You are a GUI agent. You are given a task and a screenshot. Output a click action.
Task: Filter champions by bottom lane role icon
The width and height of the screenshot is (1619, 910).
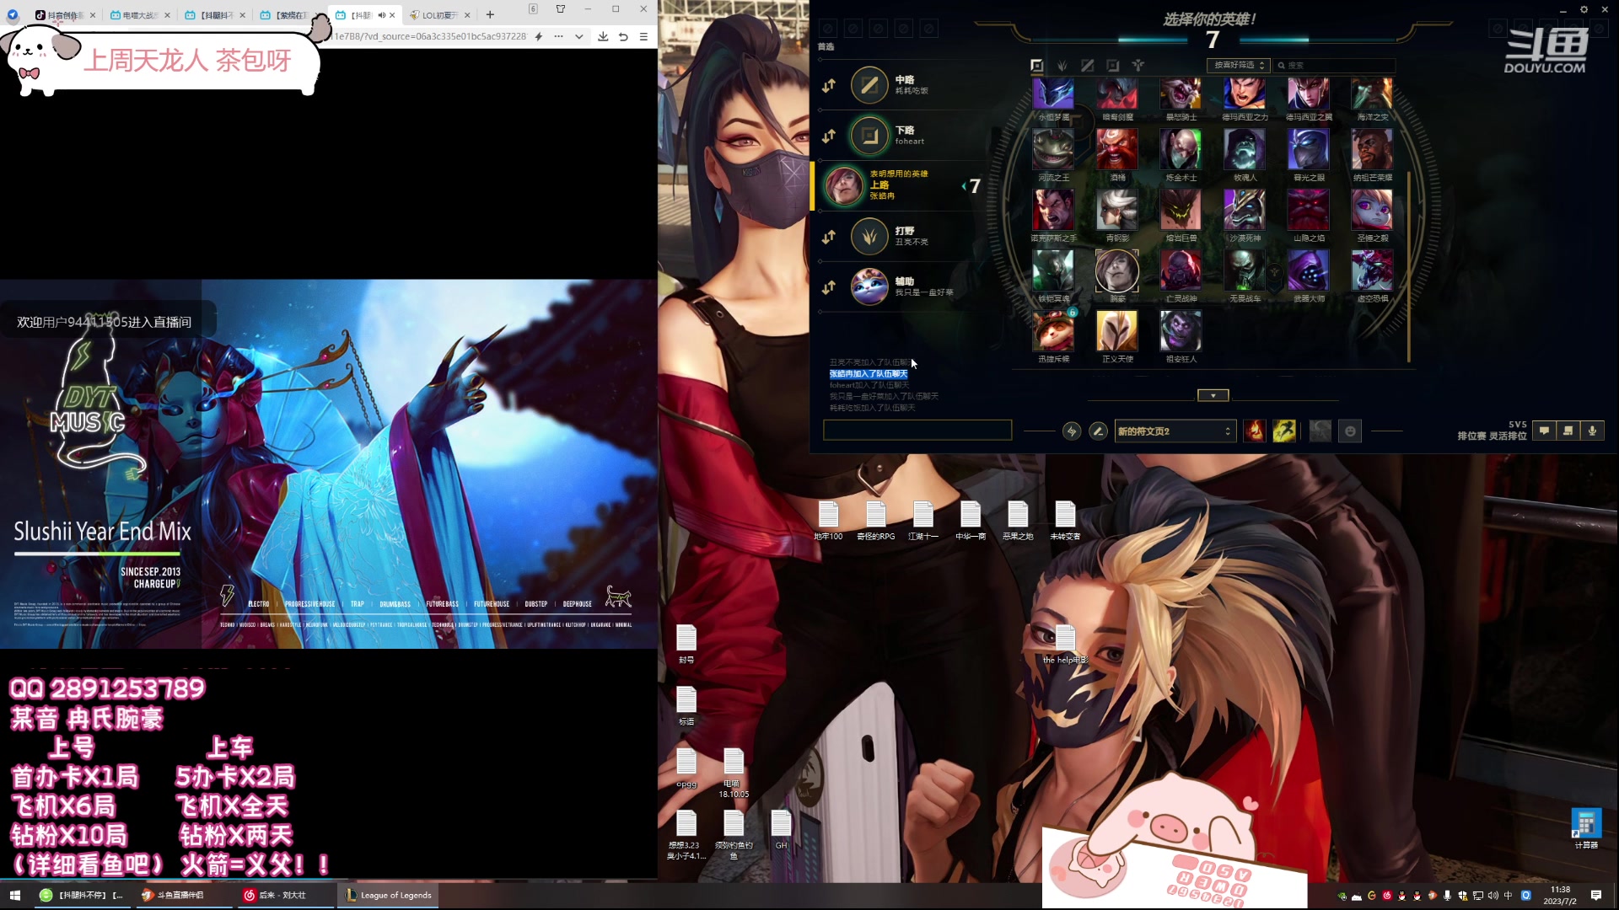1113,66
